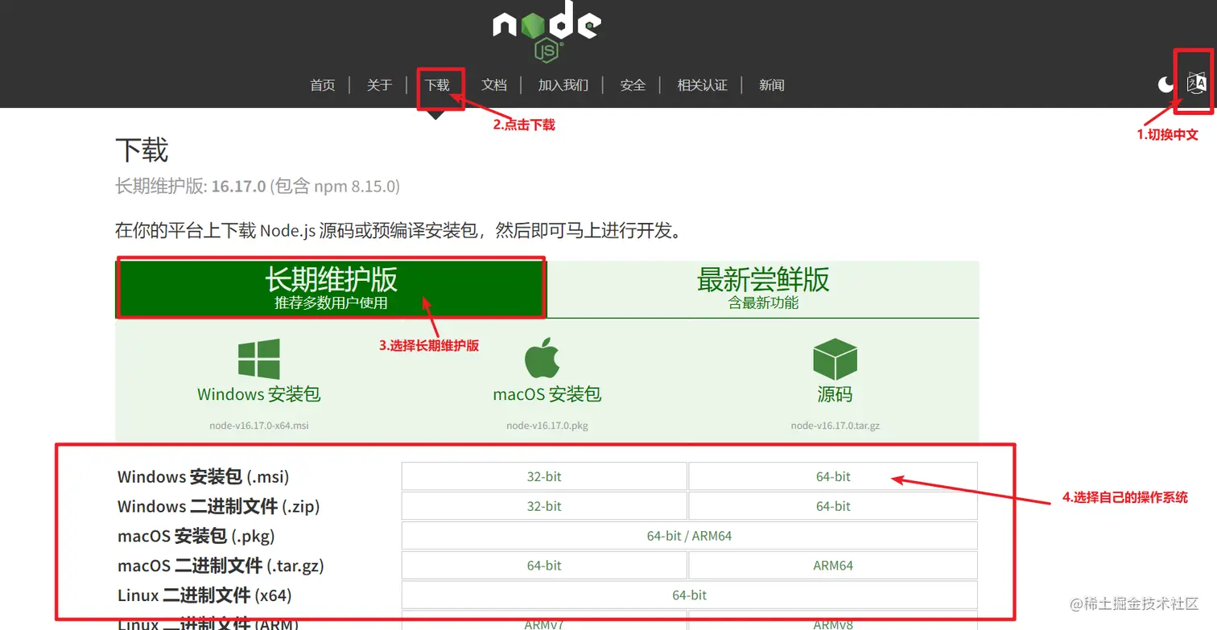
Task: Select the 最新尝鲜版 tab
Action: (763, 288)
